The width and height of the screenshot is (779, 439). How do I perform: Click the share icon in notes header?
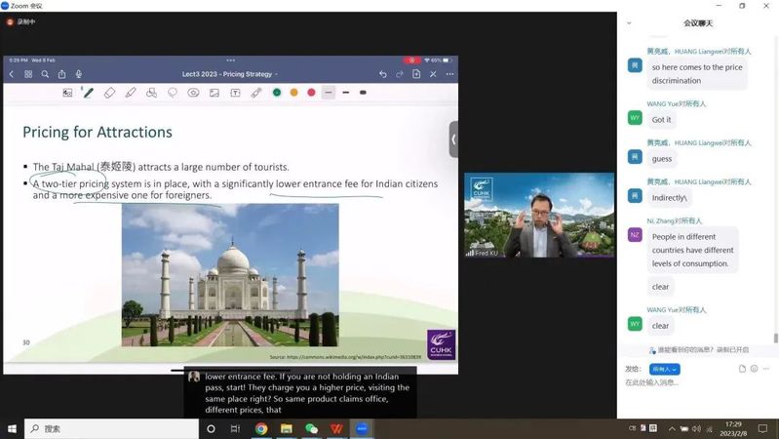61,74
